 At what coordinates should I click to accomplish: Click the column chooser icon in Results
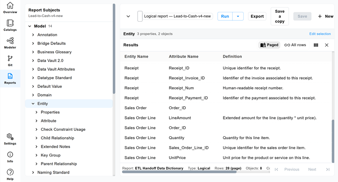316,45
